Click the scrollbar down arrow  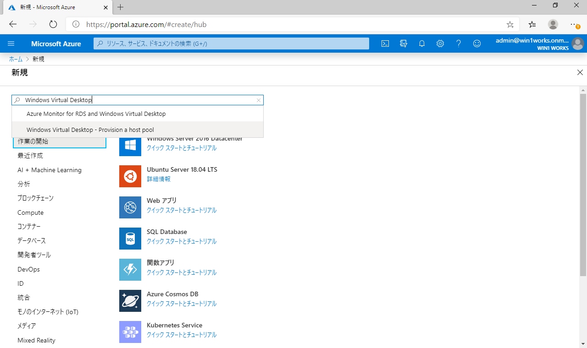pyautogui.click(x=583, y=343)
